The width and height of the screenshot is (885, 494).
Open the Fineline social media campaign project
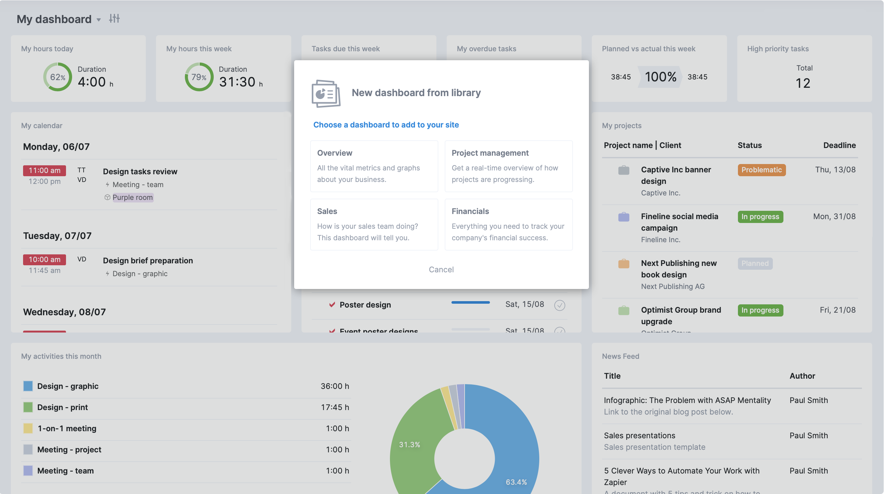click(x=679, y=222)
